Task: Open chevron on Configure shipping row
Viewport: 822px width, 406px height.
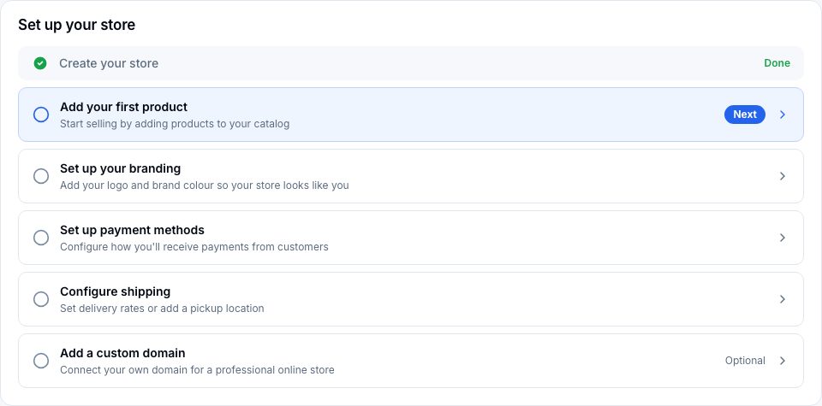Action: (x=782, y=299)
